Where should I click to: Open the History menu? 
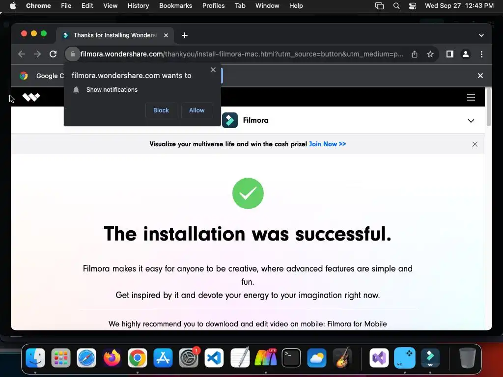pyautogui.click(x=138, y=6)
